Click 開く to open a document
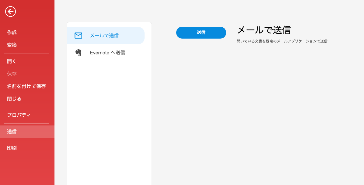Viewport: 364px width, 185px height. pos(11,61)
